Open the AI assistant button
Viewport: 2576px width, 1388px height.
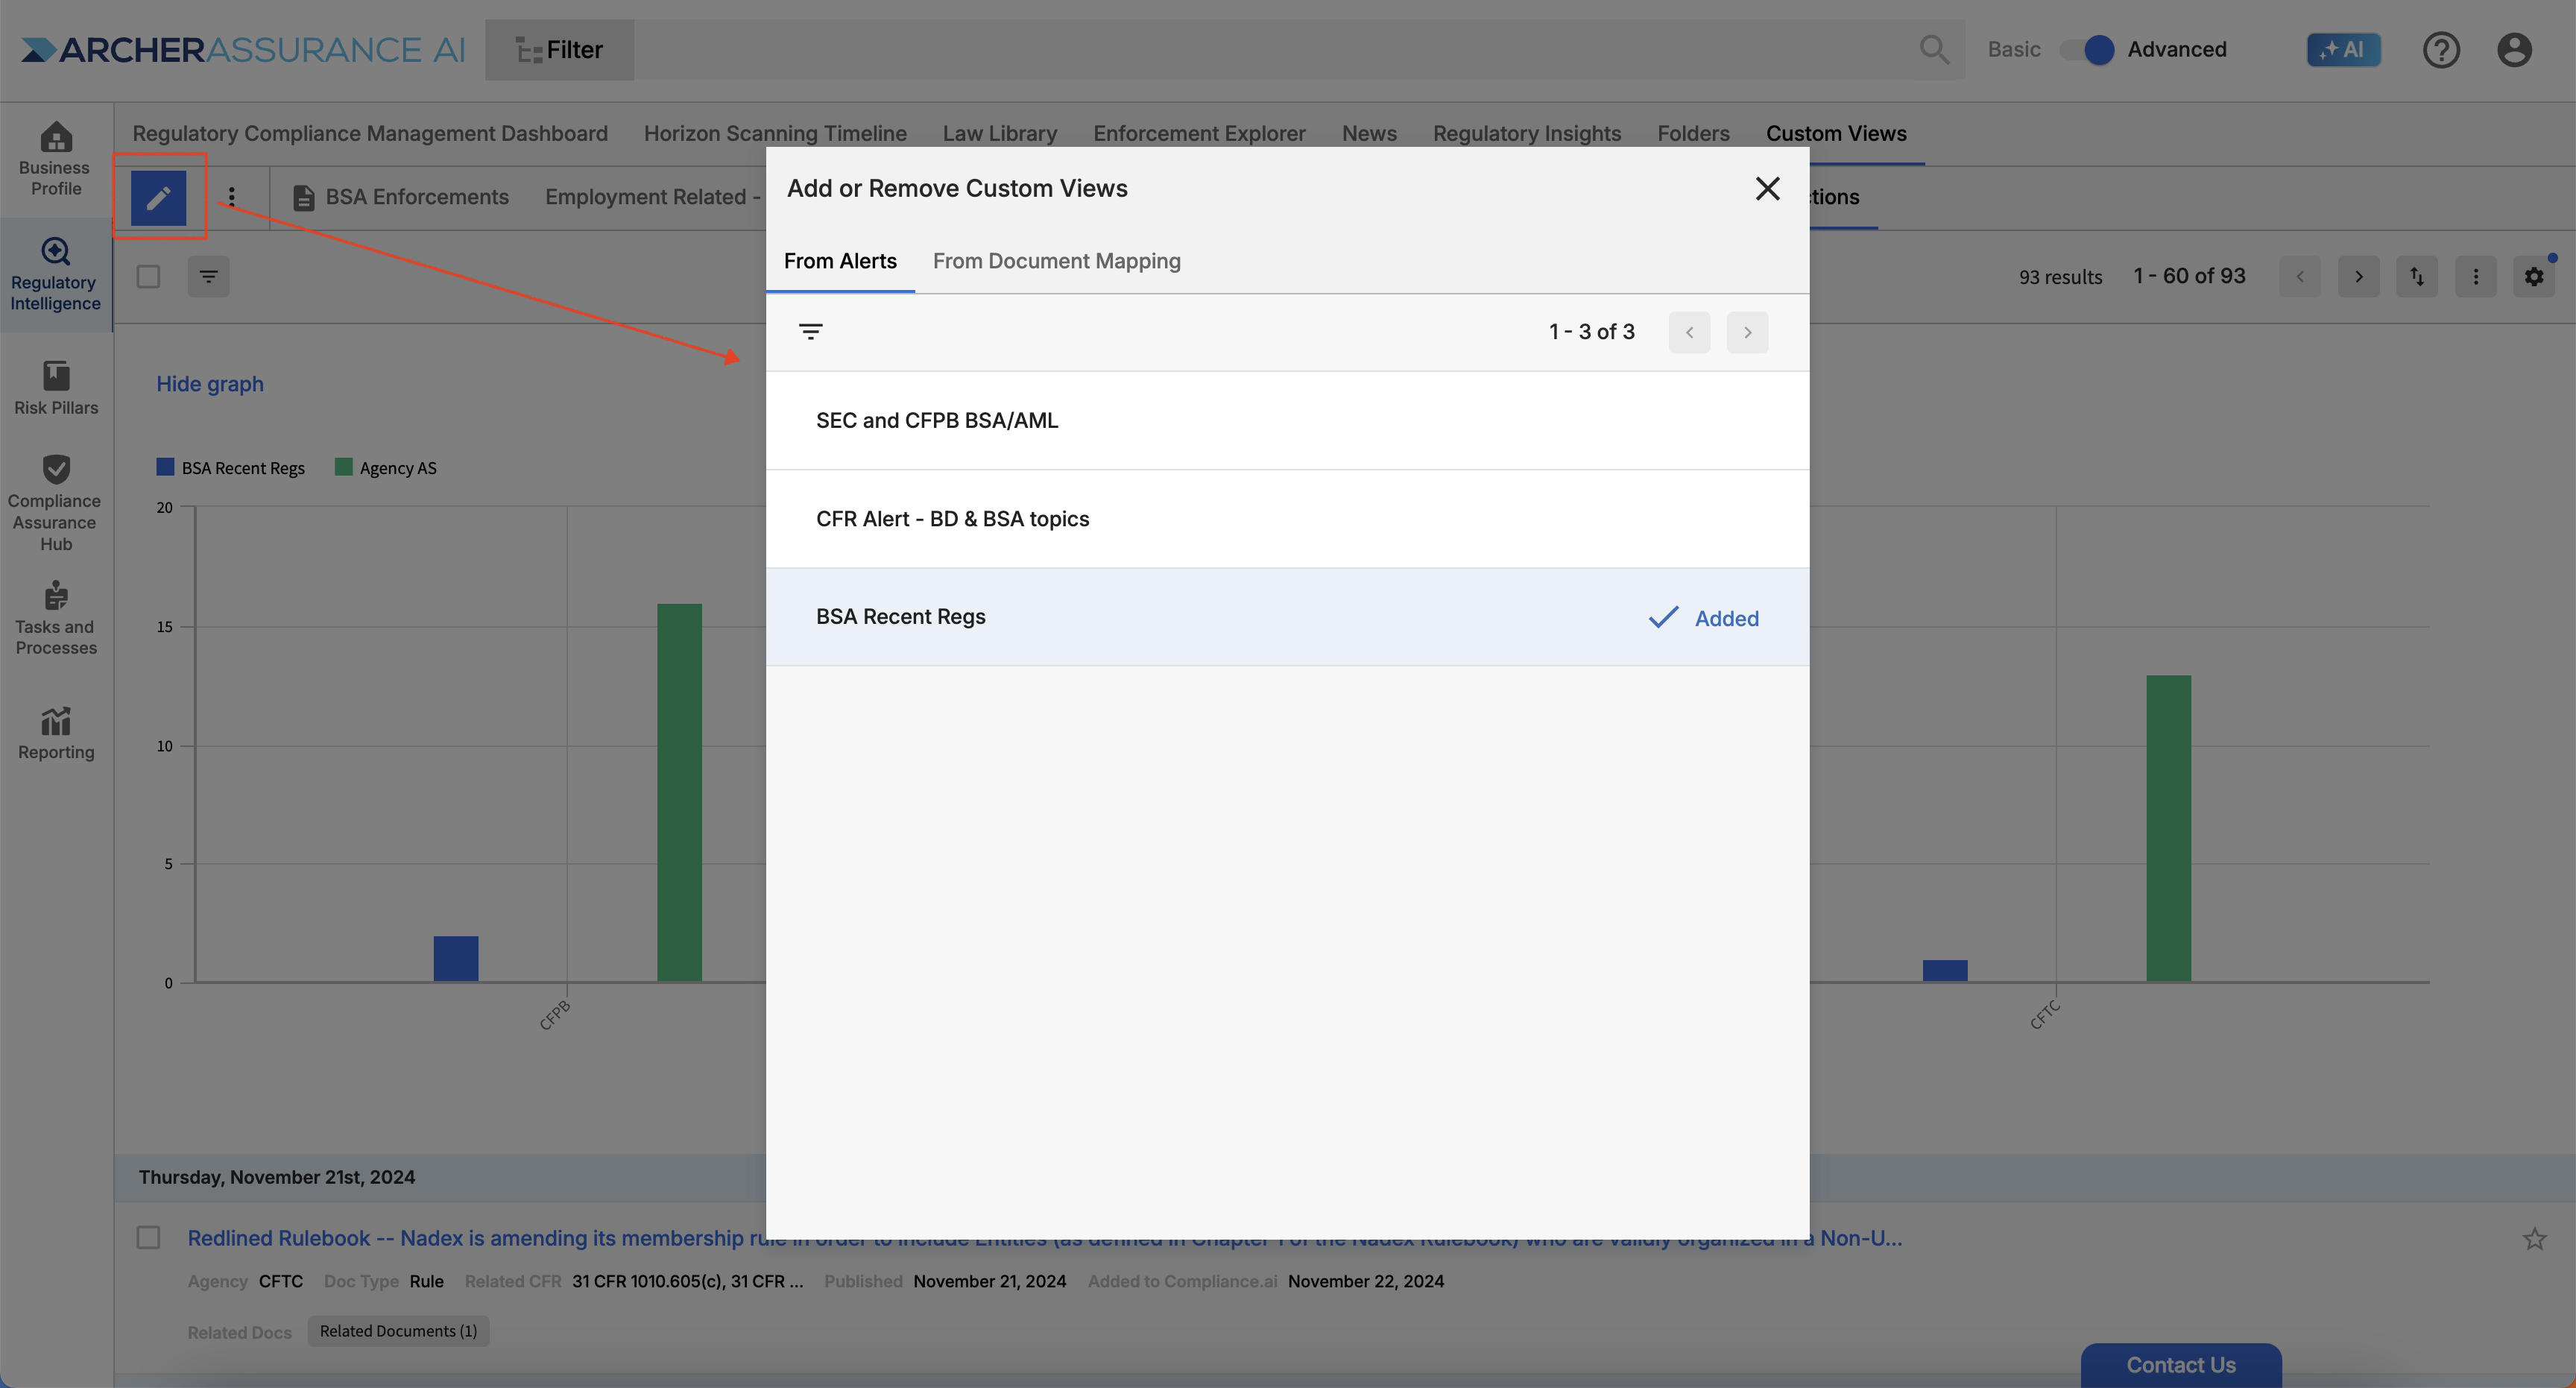coord(2343,49)
